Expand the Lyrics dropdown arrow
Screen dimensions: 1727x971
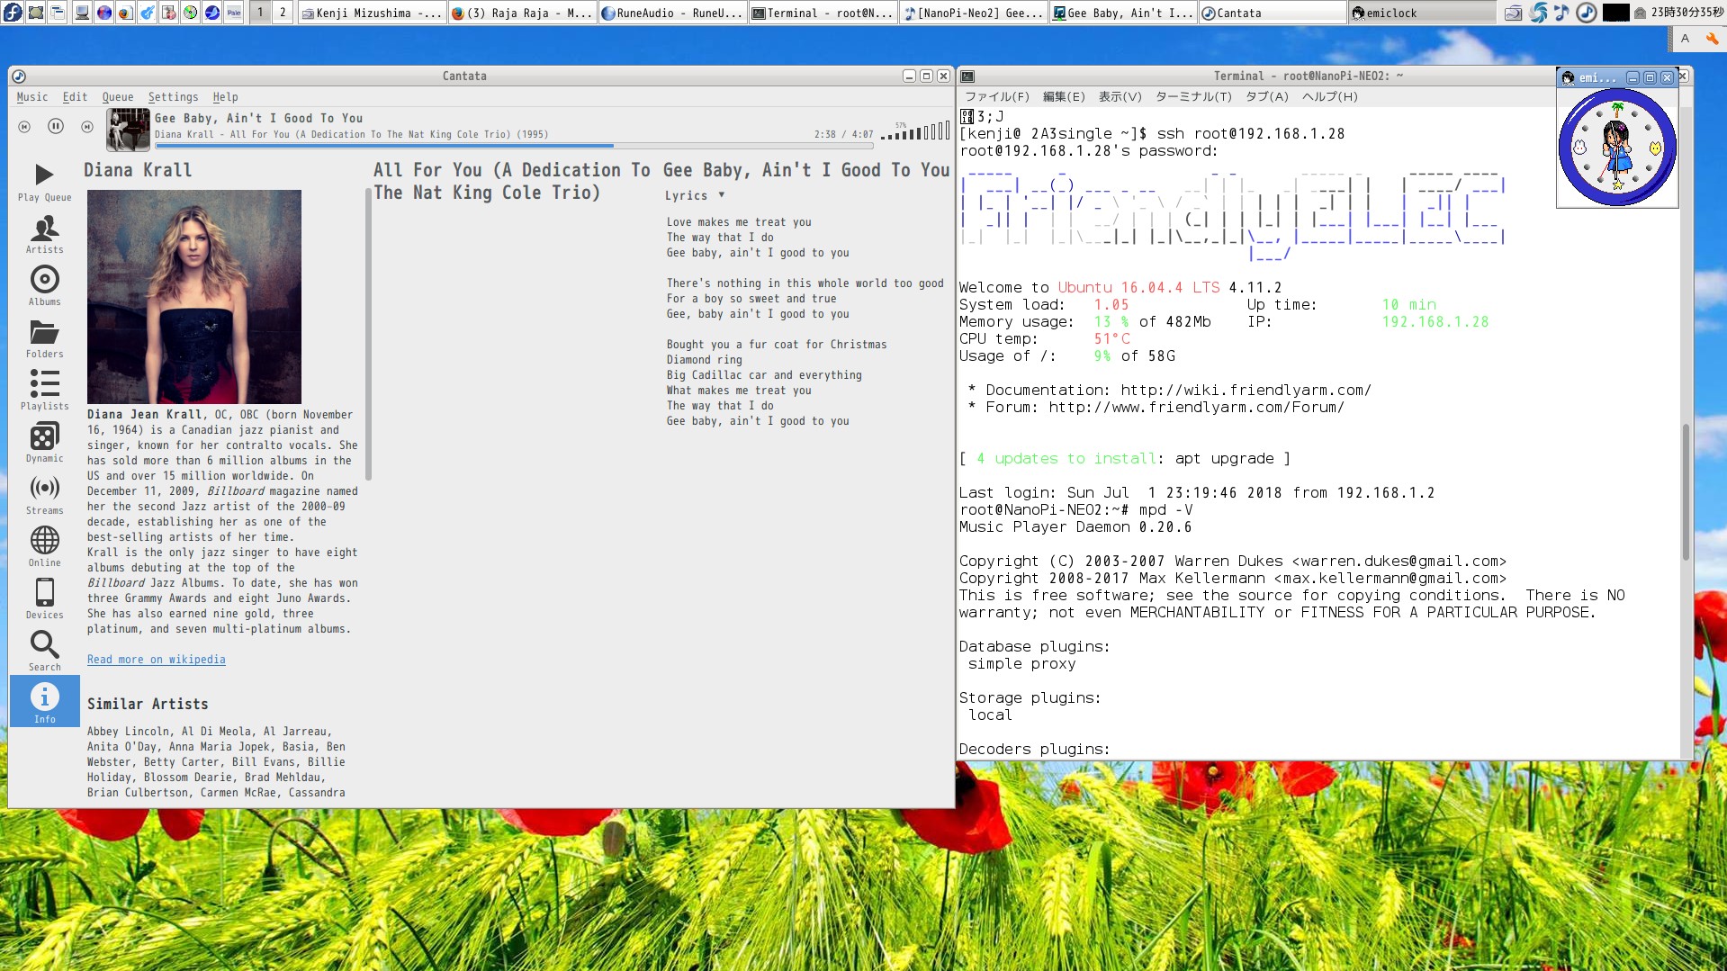722,195
